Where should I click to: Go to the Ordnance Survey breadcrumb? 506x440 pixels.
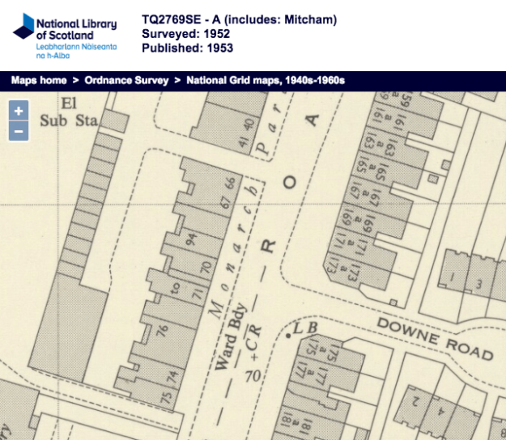126,81
